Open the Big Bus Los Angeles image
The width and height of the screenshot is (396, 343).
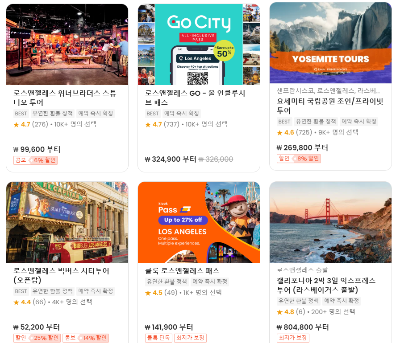pos(67,222)
